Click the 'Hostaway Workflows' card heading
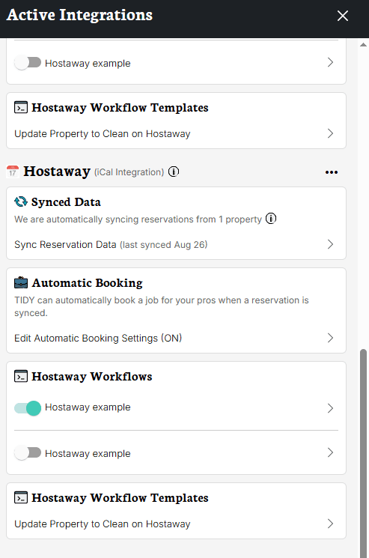The image size is (369, 558). click(x=92, y=376)
